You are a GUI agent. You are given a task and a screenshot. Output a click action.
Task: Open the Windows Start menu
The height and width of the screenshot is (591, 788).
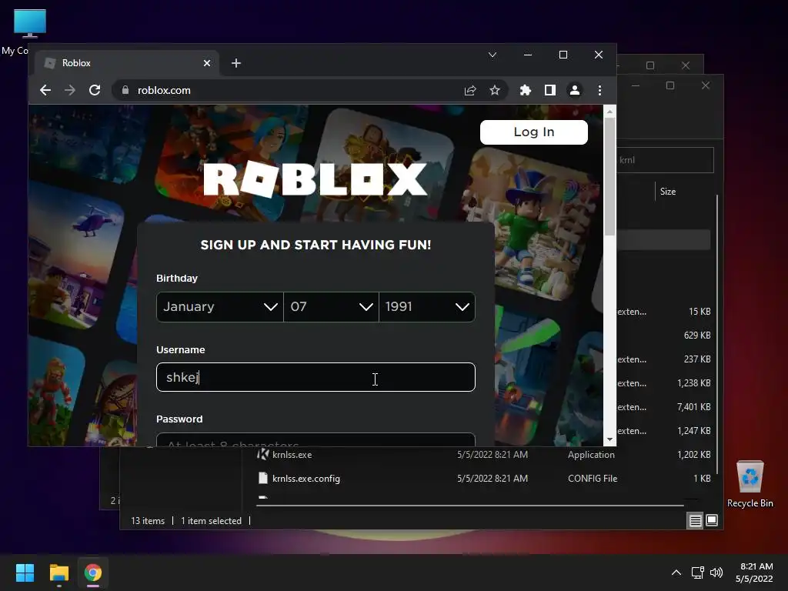pyautogui.click(x=25, y=573)
